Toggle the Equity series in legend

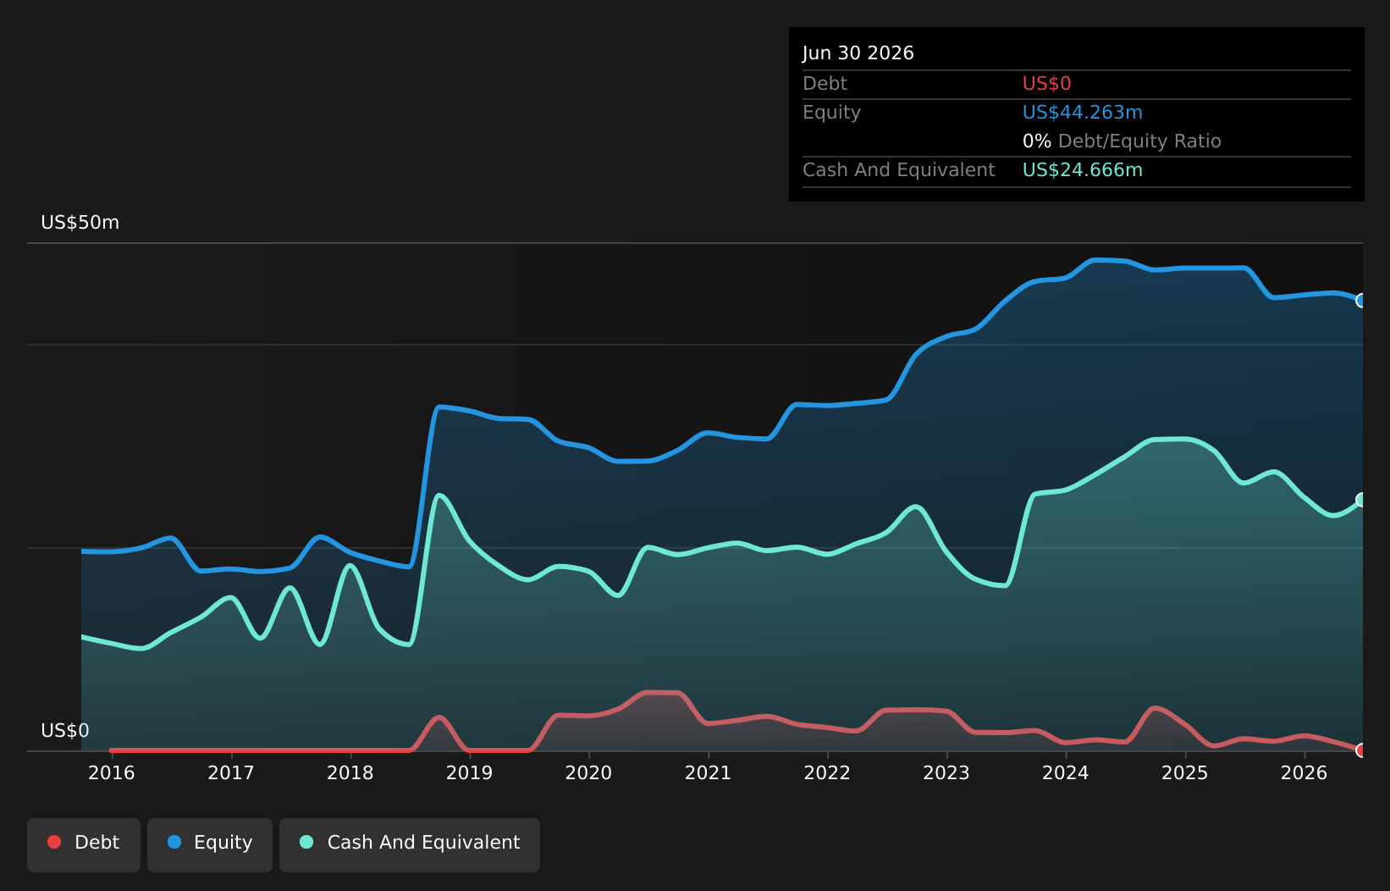210,844
